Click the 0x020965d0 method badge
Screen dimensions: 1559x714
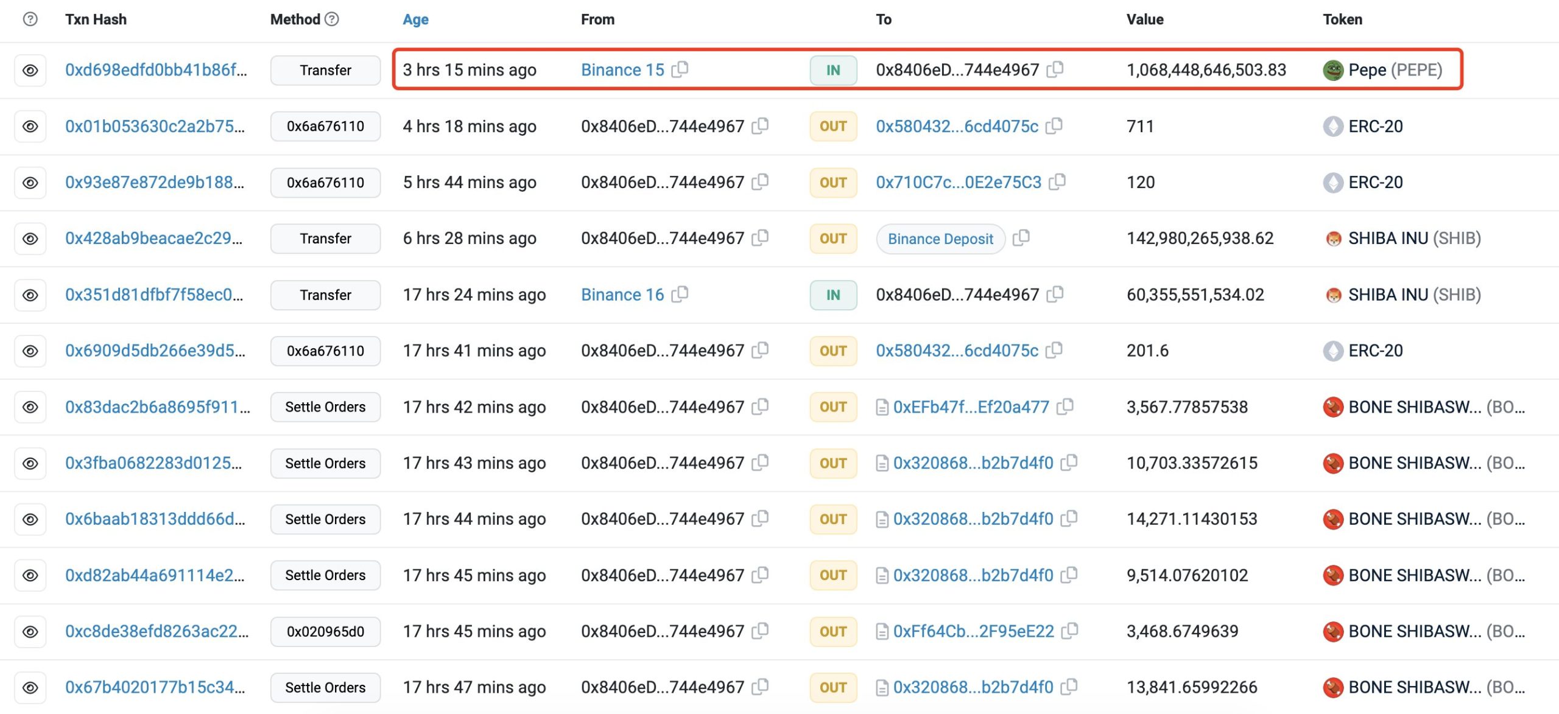pyautogui.click(x=325, y=632)
